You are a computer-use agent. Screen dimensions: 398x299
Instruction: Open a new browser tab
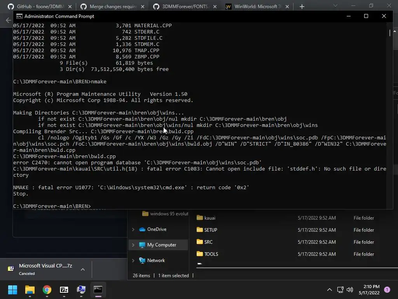(302, 7)
